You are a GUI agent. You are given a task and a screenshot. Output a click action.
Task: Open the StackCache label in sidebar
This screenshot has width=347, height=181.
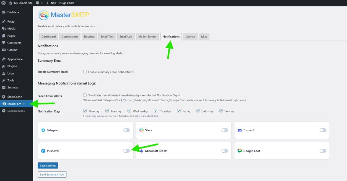pyautogui.click(x=15, y=97)
